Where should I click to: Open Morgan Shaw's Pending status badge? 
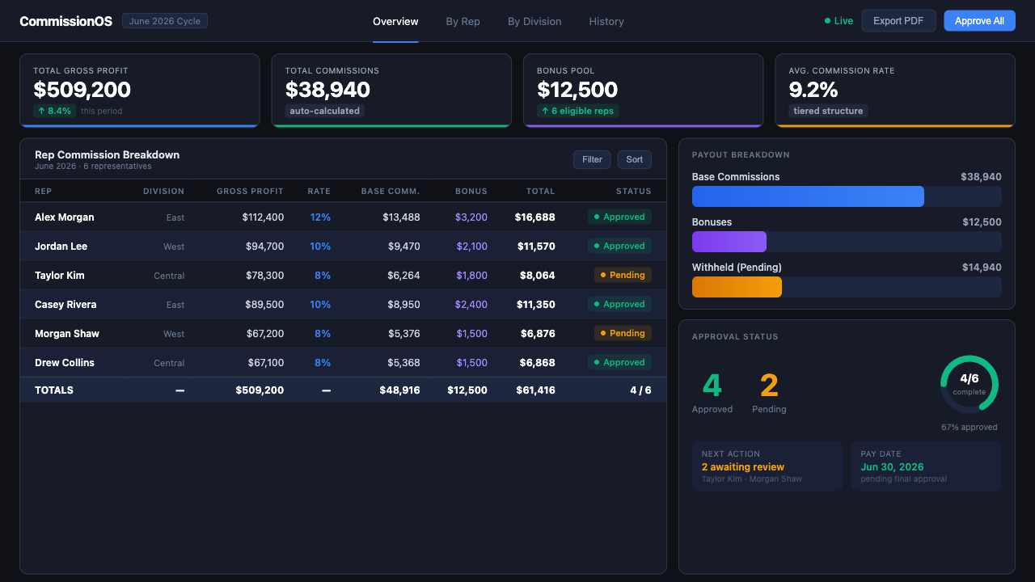pyautogui.click(x=623, y=333)
